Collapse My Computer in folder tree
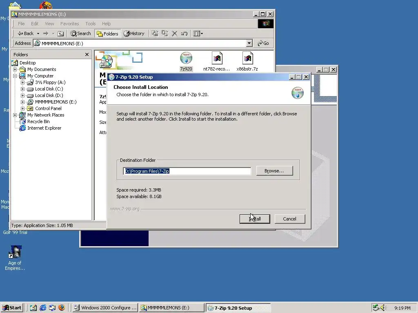This screenshot has width=418, height=313. (15, 76)
